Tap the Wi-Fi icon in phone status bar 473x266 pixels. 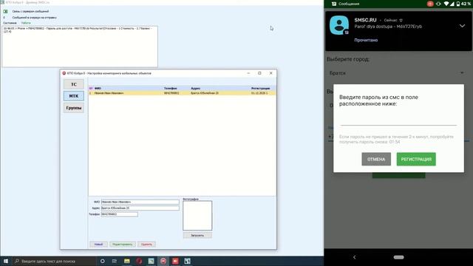(x=446, y=4)
